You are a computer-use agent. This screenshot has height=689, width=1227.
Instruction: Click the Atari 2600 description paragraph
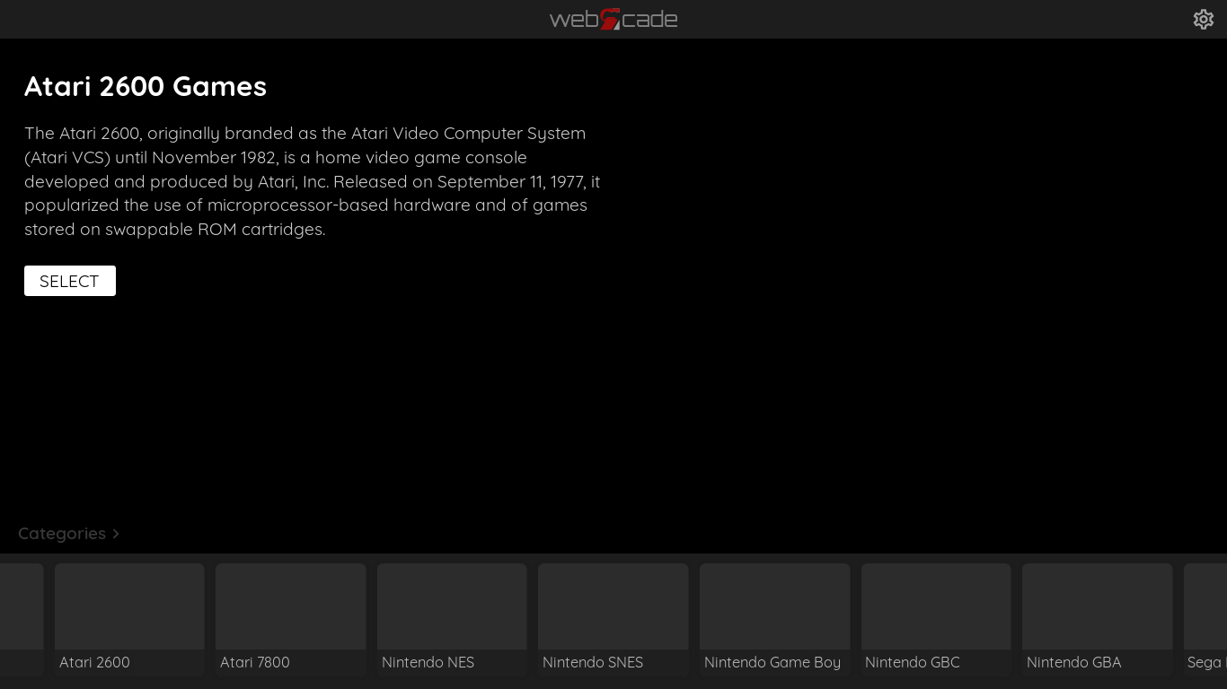[x=312, y=181]
